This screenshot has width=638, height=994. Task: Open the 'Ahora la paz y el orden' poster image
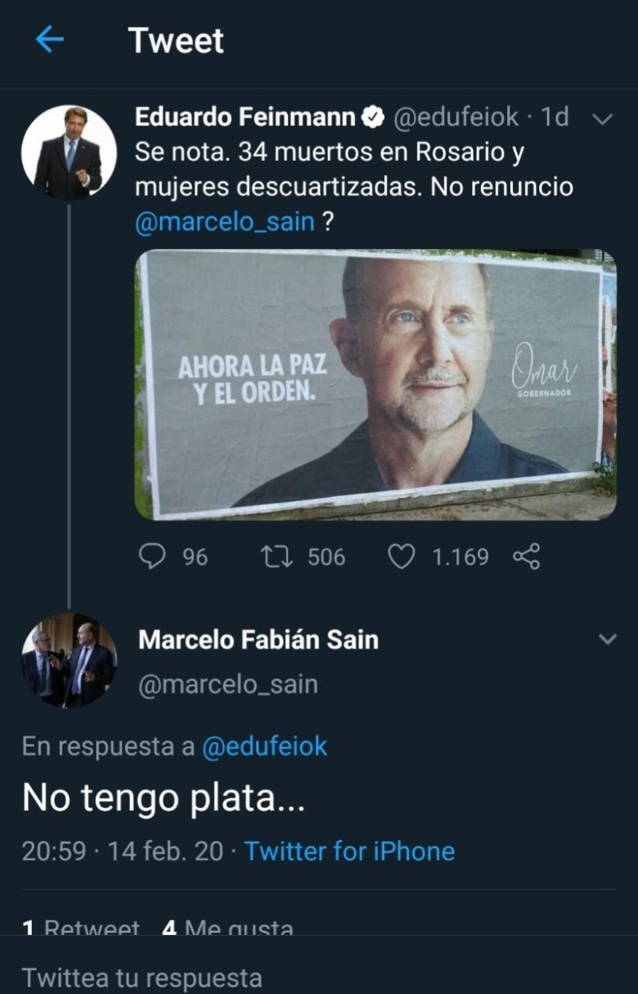point(376,385)
